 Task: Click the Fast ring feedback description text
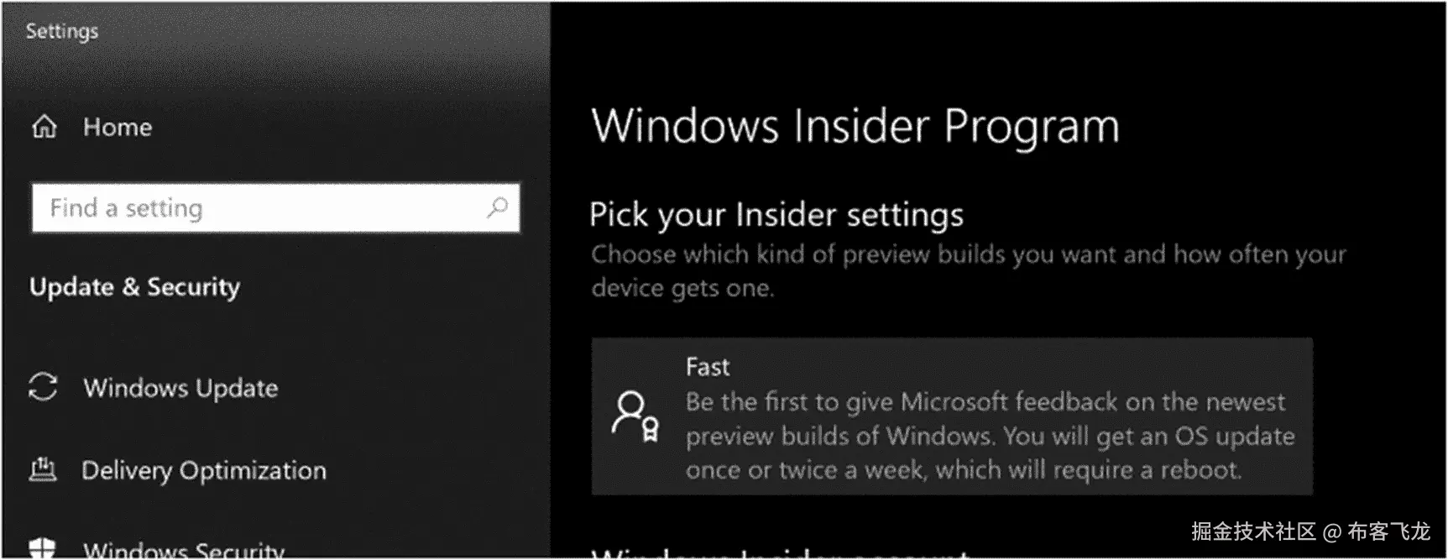989,436
